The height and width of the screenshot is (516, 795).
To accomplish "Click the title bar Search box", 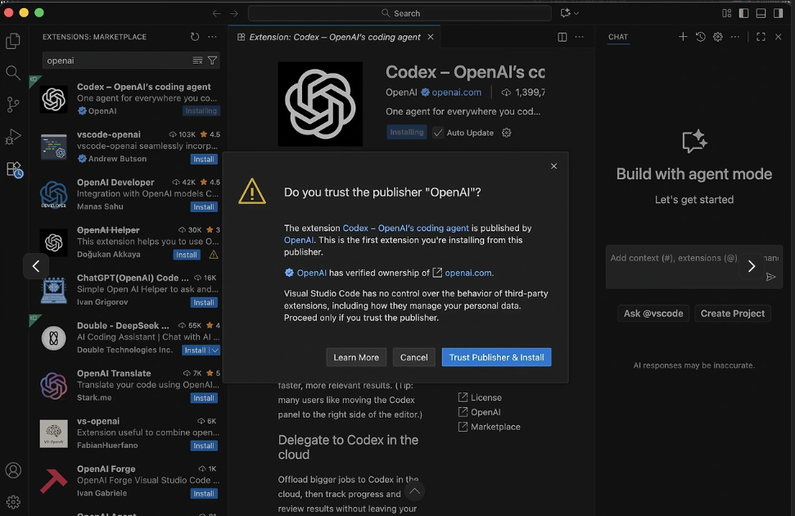I will pyautogui.click(x=400, y=13).
